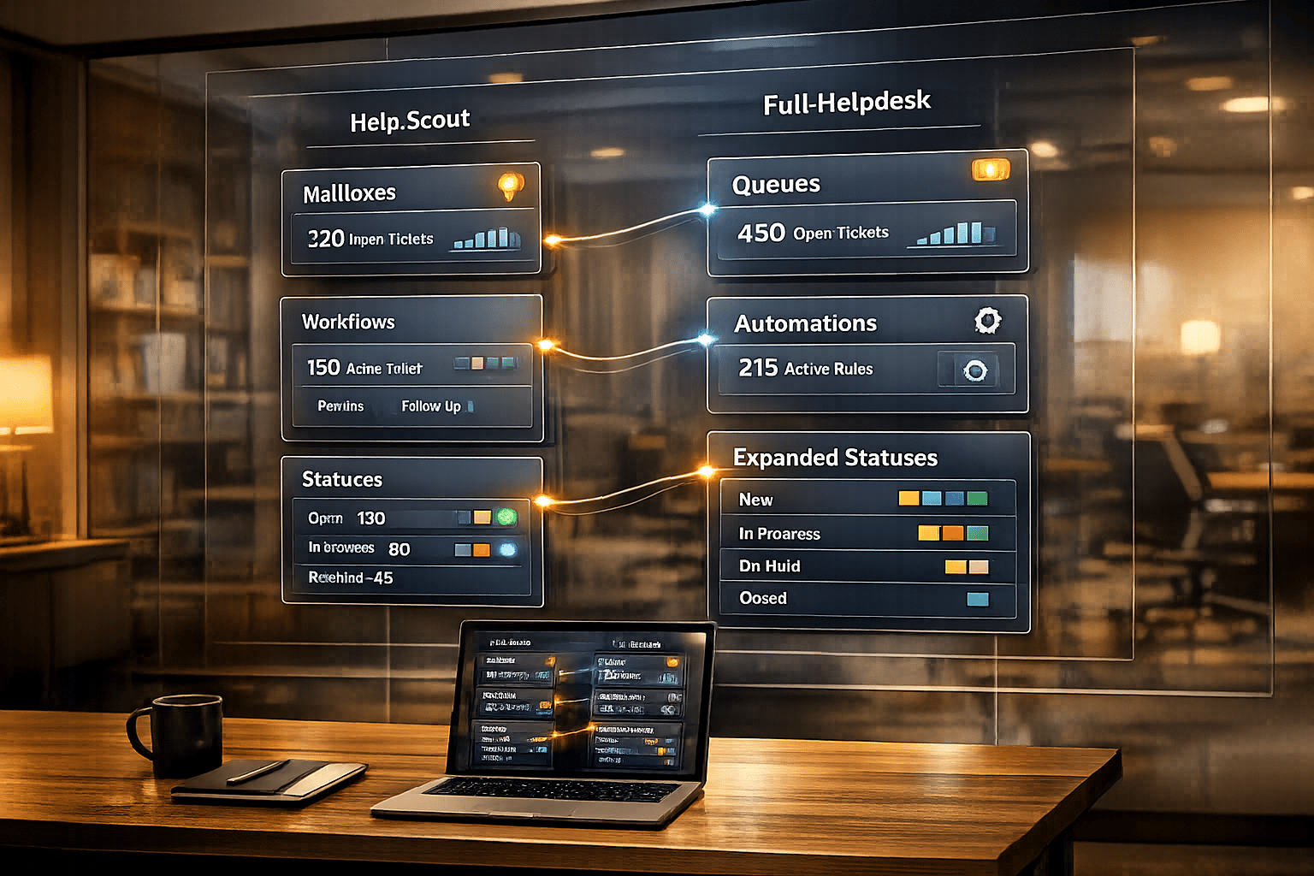Select the New status row

click(867, 499)
